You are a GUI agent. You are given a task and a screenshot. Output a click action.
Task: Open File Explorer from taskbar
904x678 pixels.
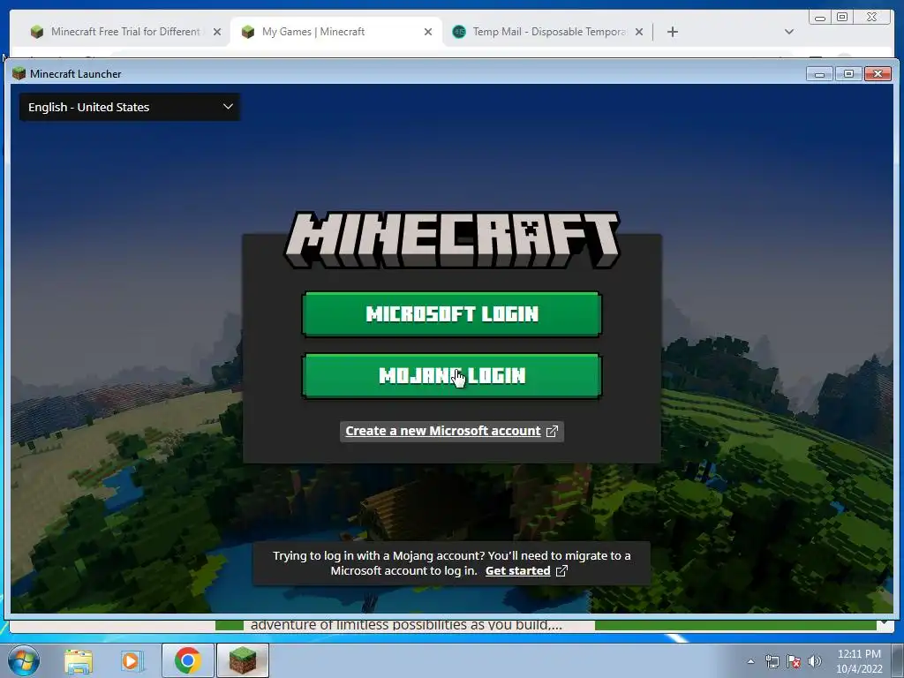tap(79, 660)
